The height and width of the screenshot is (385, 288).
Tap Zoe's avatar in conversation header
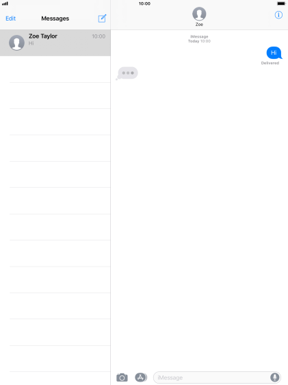click(199, 14)
